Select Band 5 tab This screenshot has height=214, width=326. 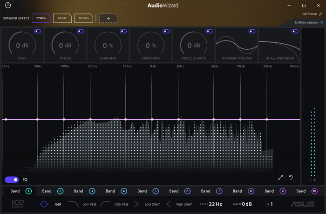(148, 191)
